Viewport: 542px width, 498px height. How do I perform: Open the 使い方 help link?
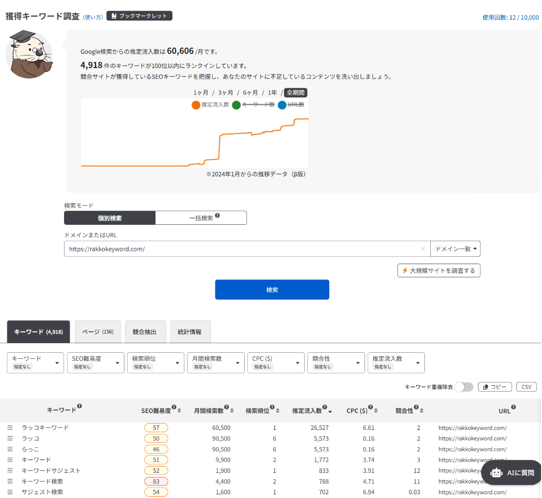[93, 16]
